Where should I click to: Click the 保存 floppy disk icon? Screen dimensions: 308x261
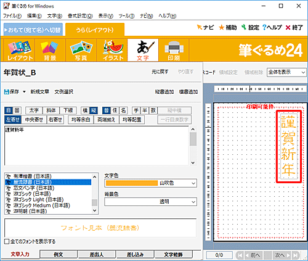point(7,92)
